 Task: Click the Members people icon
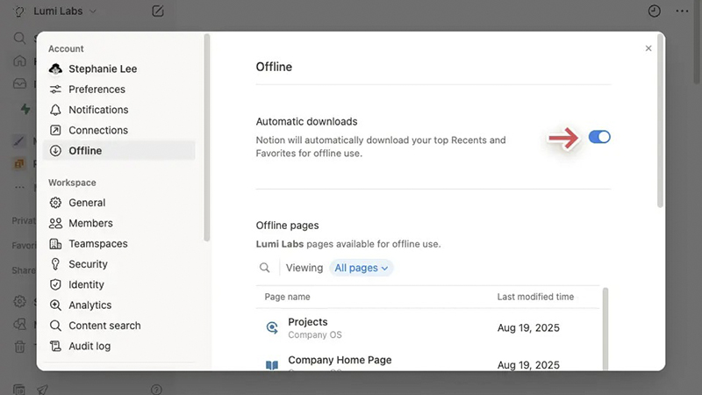(x=56, y=223)
